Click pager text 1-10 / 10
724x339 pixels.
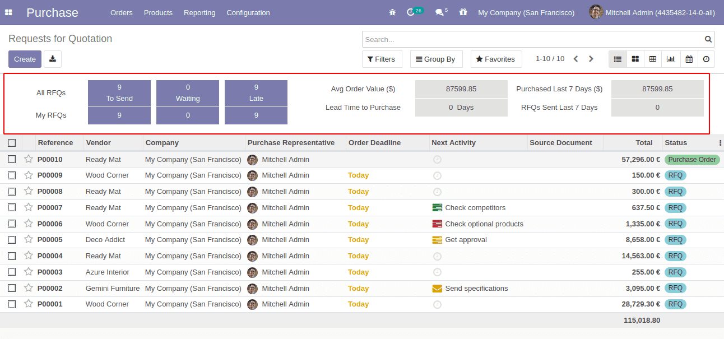pyautogui.click(x=550, y=59)
